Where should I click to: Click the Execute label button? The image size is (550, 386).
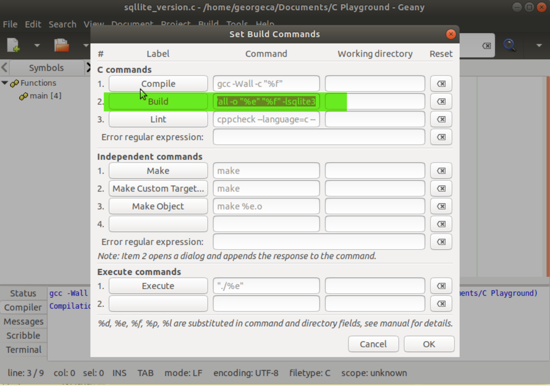(158, 286)
